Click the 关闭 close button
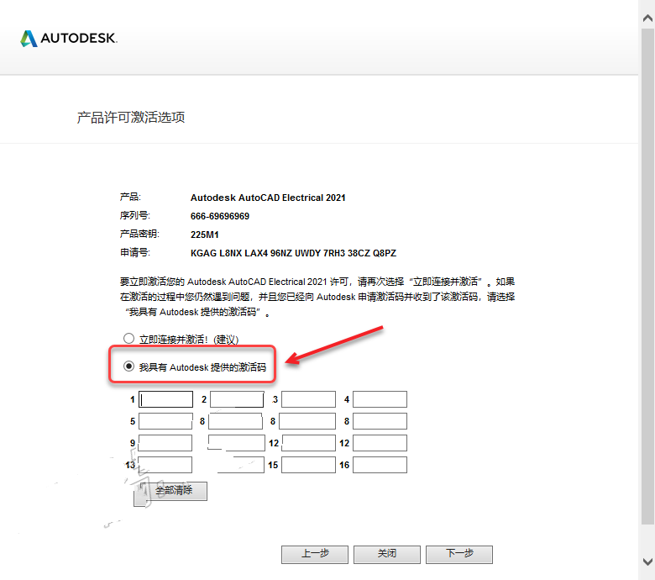Image resolution: width=655 pixels, height=580 pixels. tap(387, 555)
